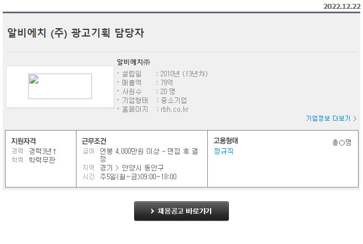Screen dimensions: 363x244
Task: Click the white company logo card
Action: click(x=60, y=87)
